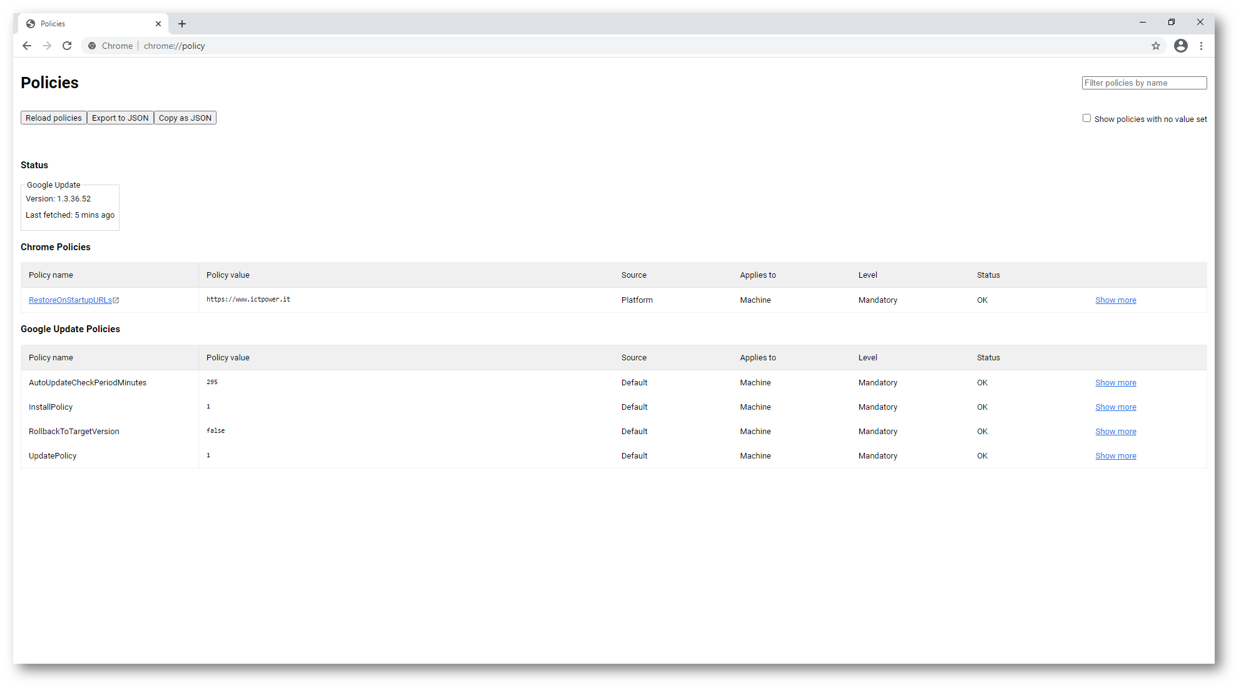Viewport: 1241px width, 690px height.
Task: Click the forward navigation arrow
Action: [x=46, y=46]
